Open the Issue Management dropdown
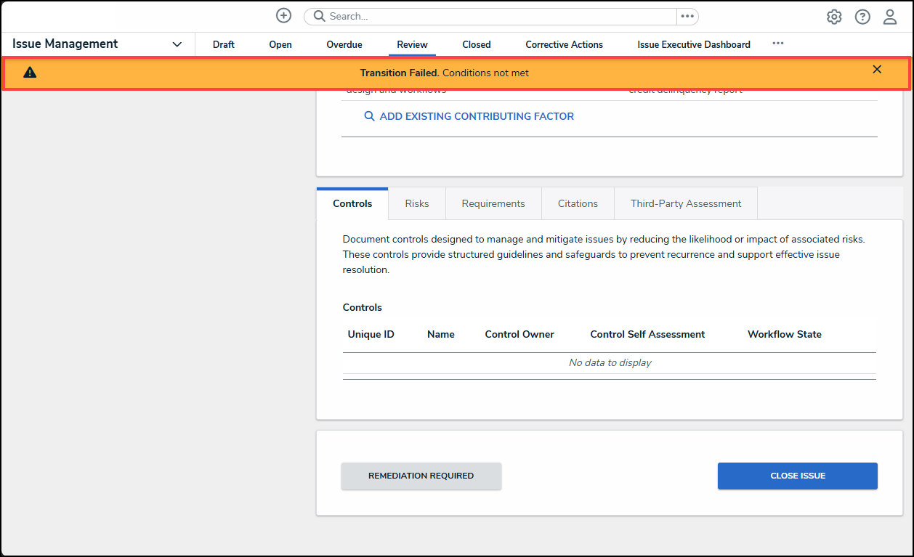The height and width of the screenshot is (557, 914). (177, 44)
